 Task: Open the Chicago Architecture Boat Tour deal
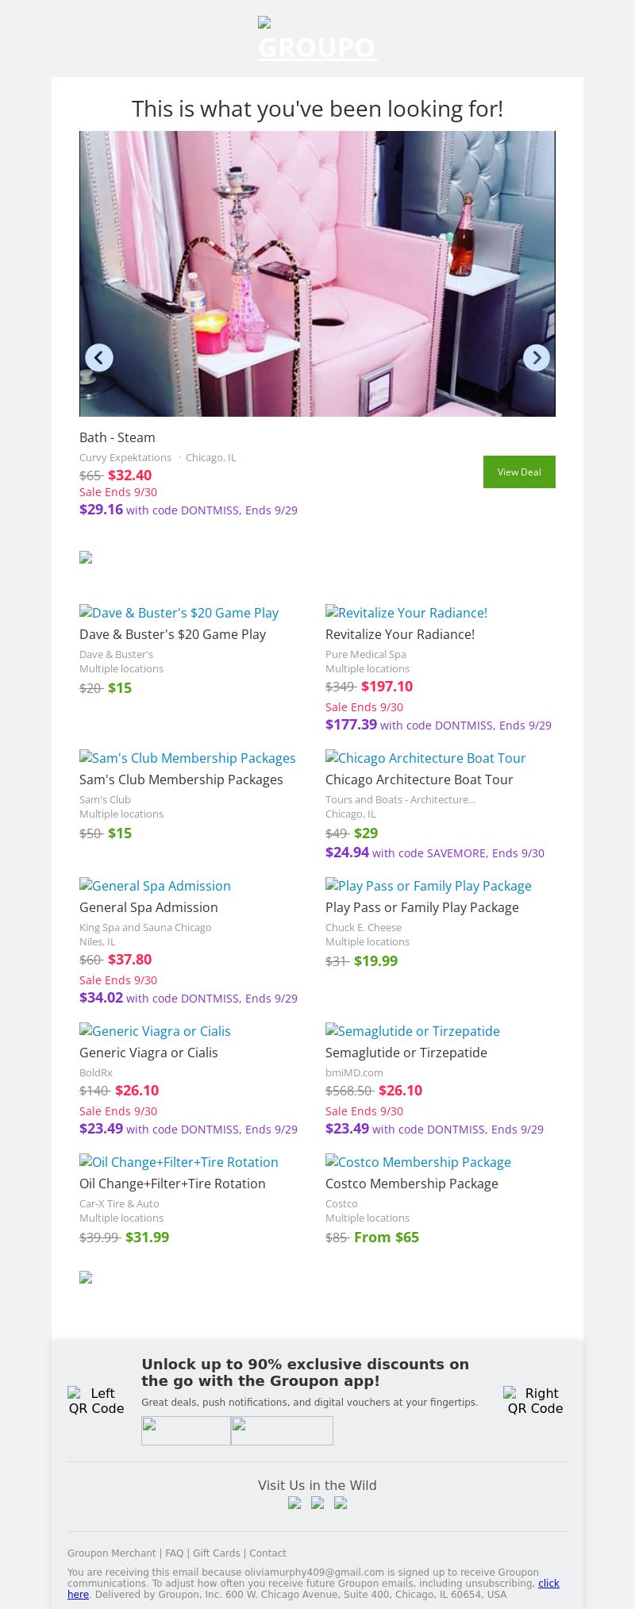pyautogui.click(x=425, y=758)
